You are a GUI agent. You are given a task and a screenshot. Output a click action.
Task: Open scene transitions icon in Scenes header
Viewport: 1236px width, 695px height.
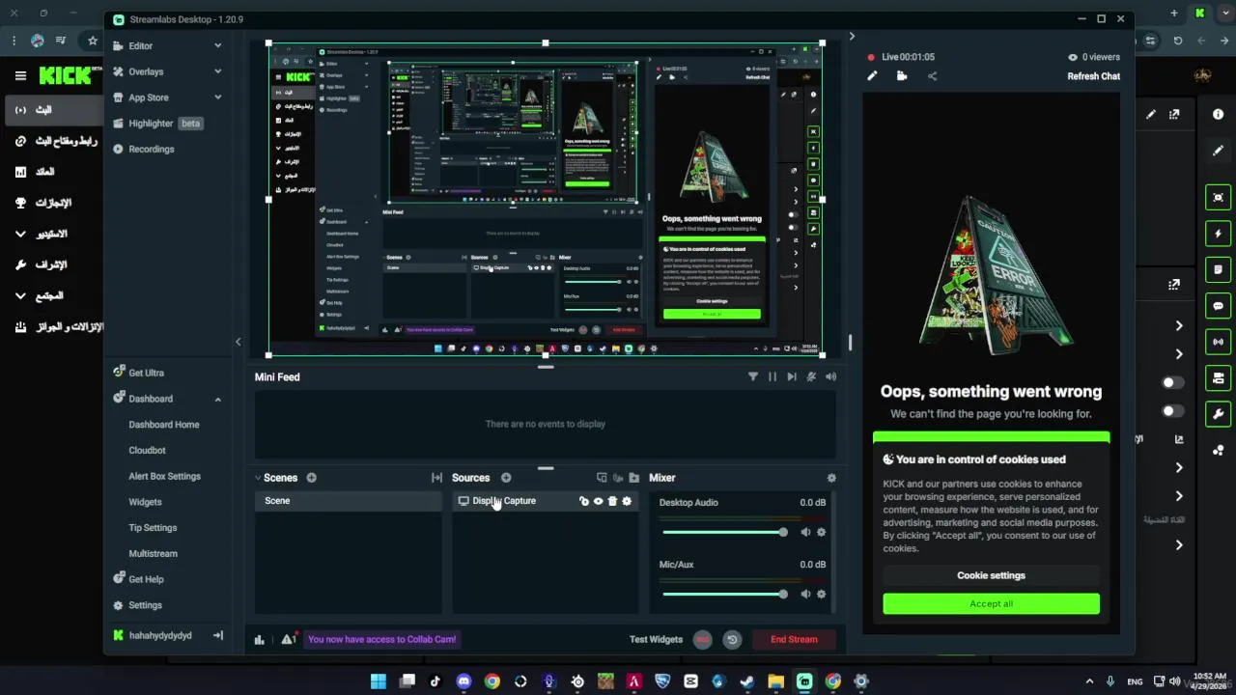[436, 478]
